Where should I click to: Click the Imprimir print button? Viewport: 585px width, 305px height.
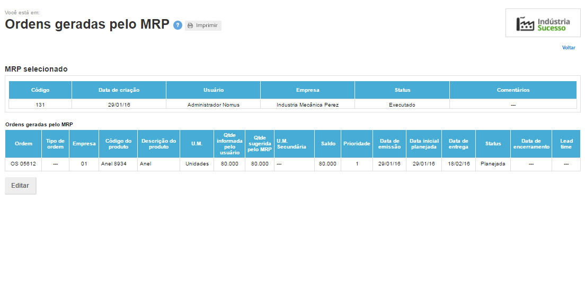click(203, 25)
